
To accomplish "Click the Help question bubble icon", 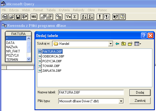I will coord(122,17).
